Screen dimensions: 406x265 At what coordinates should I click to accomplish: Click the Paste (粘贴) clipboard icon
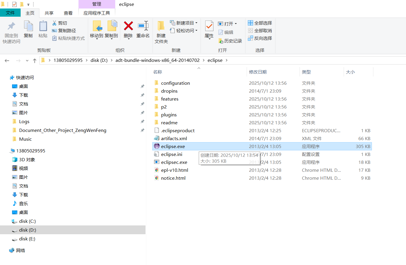tap(43, 26)
